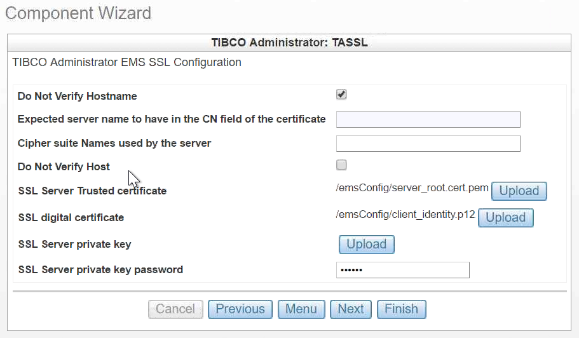Enable the Do Not Verify Host checkbox
The width and height of the screenshot is (579, 338).
coord(341,165)
